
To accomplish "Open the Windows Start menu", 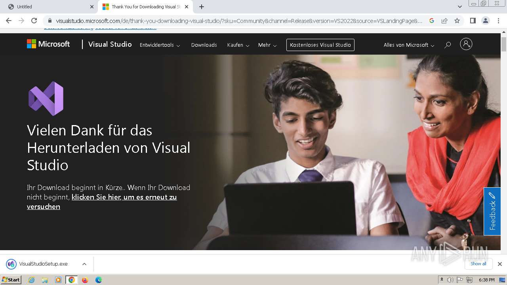I will pyautogui.click(x=11, y=279).
